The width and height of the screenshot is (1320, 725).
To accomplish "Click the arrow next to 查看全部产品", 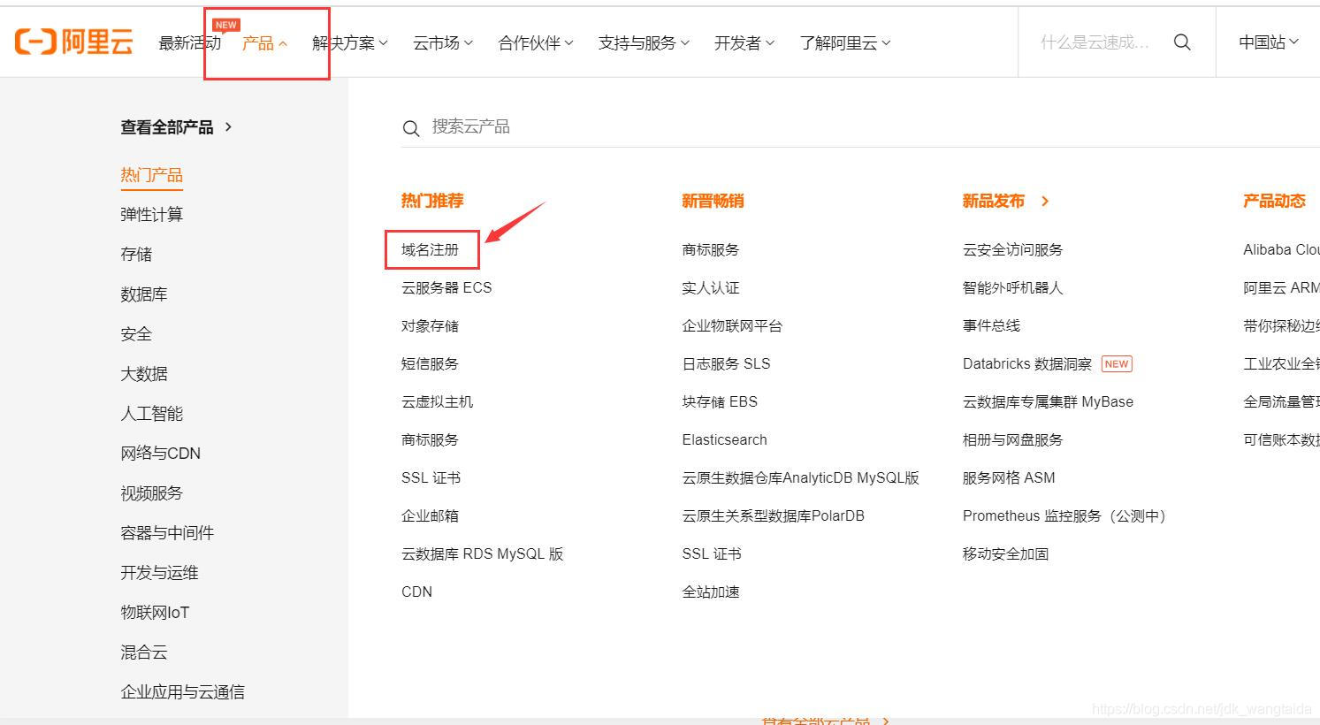I will pyautogui.click(x=228, y=126).
